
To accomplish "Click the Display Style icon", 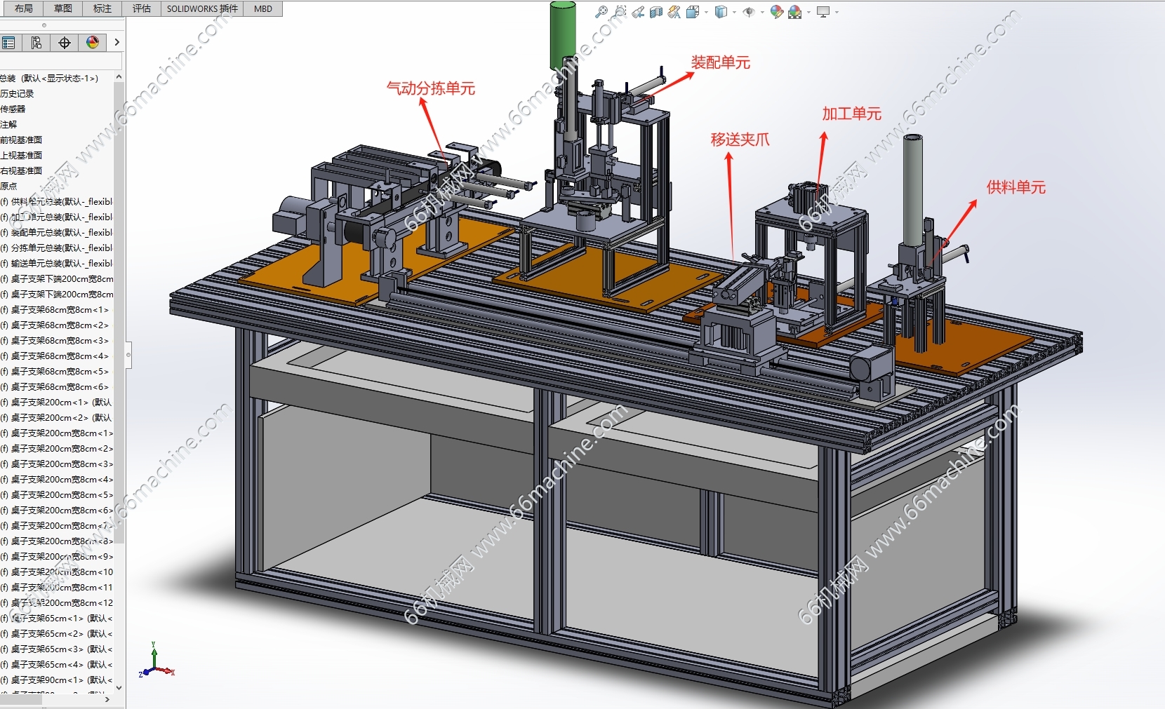I will click(x=721, y=12).
